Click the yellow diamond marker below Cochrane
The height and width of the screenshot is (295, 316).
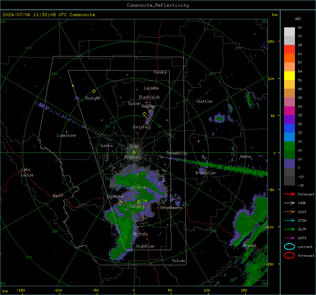click(x=120, y=203)
